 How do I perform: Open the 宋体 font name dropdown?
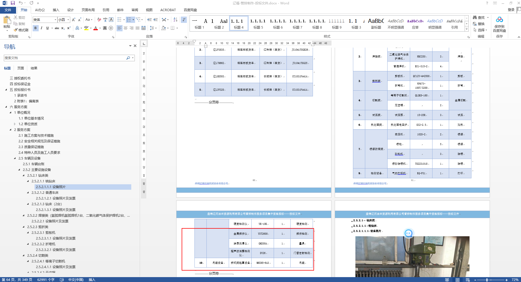point(55,20)
